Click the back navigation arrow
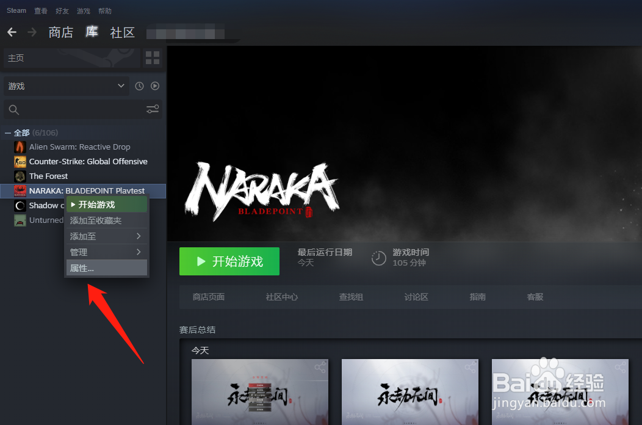Image resolution: width=642 pixels, height=425 pixels. tap(12, 32)
